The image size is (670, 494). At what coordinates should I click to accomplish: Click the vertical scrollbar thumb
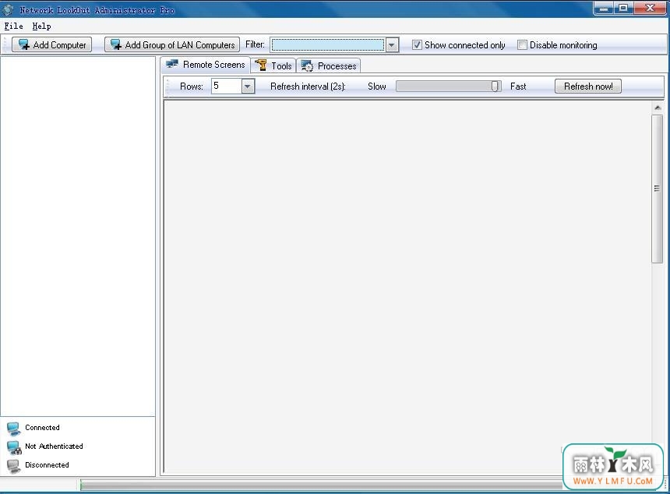[657, 189]
